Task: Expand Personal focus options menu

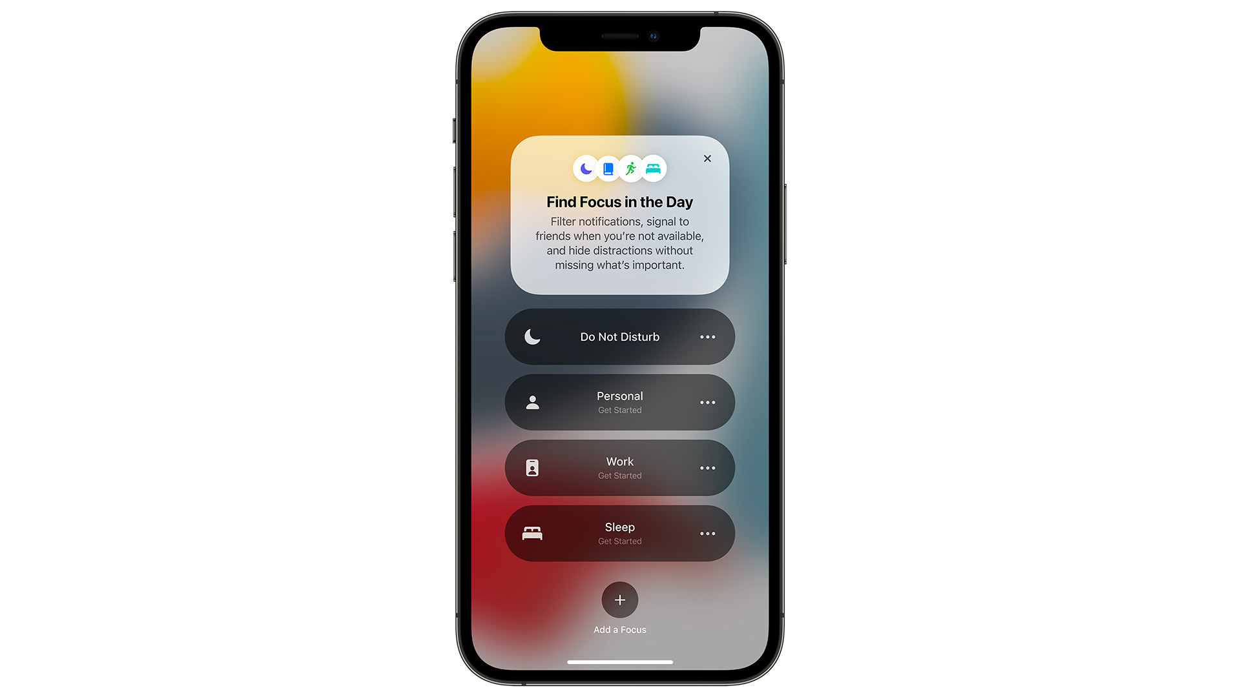Action: [707, 401]
